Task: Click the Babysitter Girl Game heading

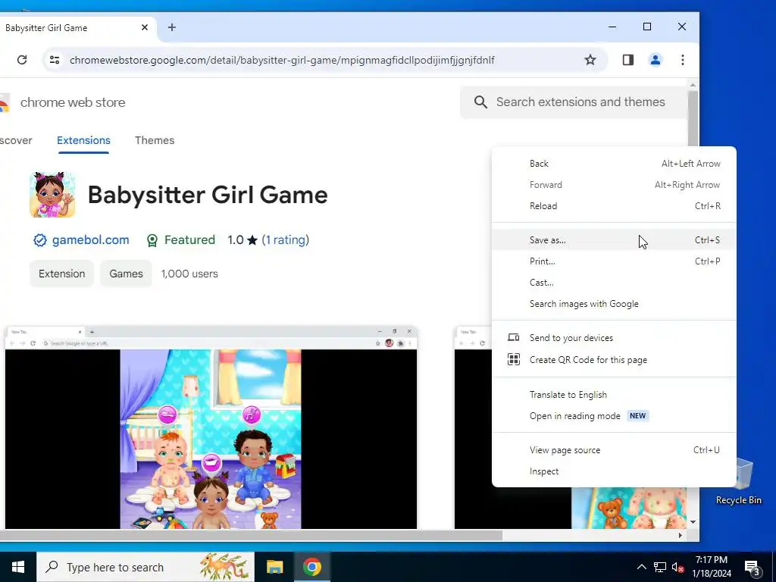Action: point(208,195)
